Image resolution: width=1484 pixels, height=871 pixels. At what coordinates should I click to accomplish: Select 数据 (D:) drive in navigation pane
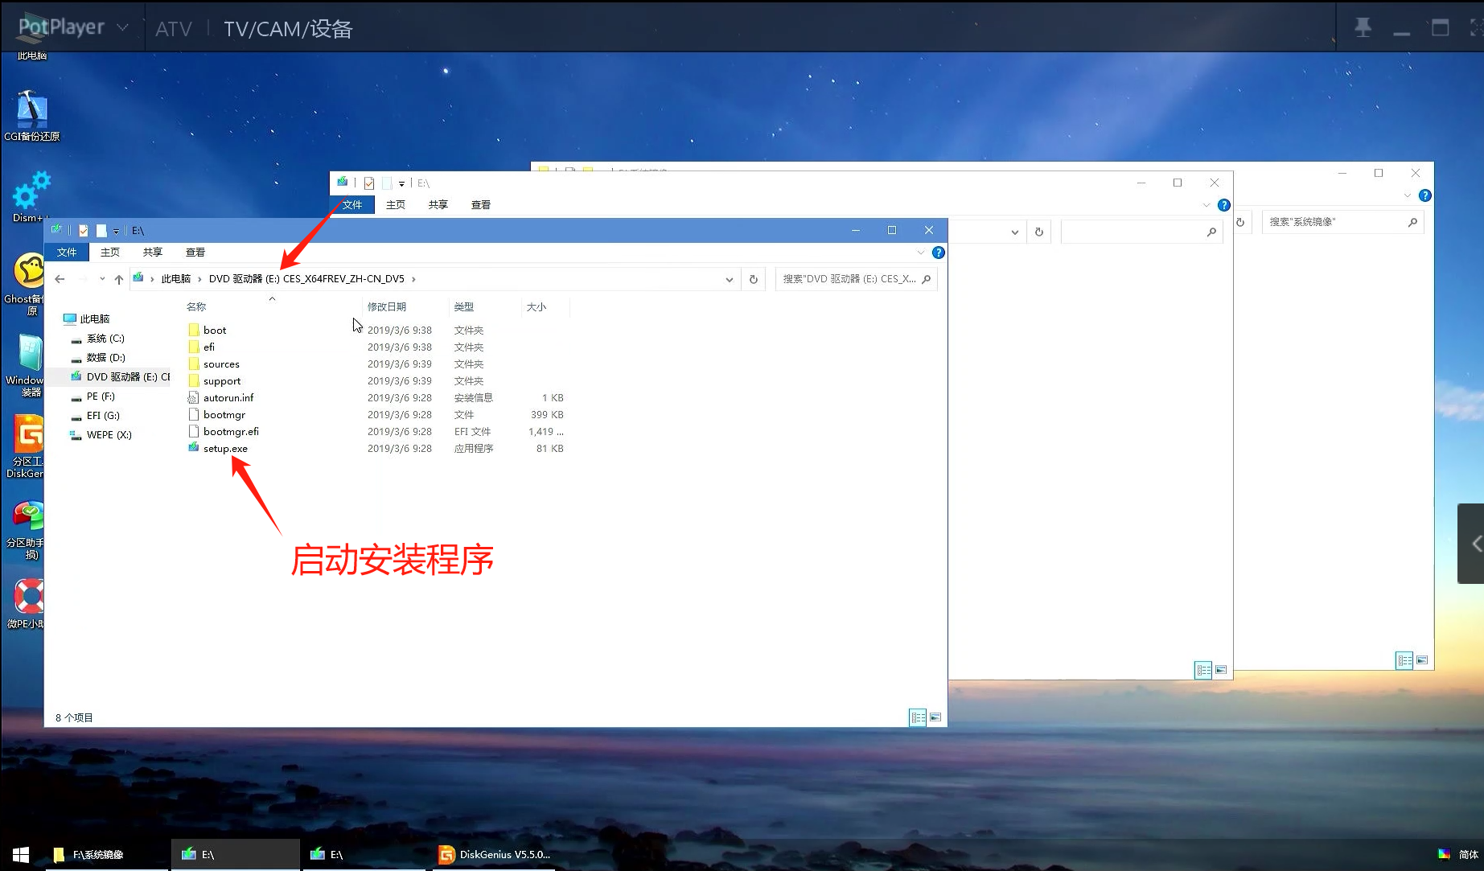pyautogui.click(x=105, y=358)
